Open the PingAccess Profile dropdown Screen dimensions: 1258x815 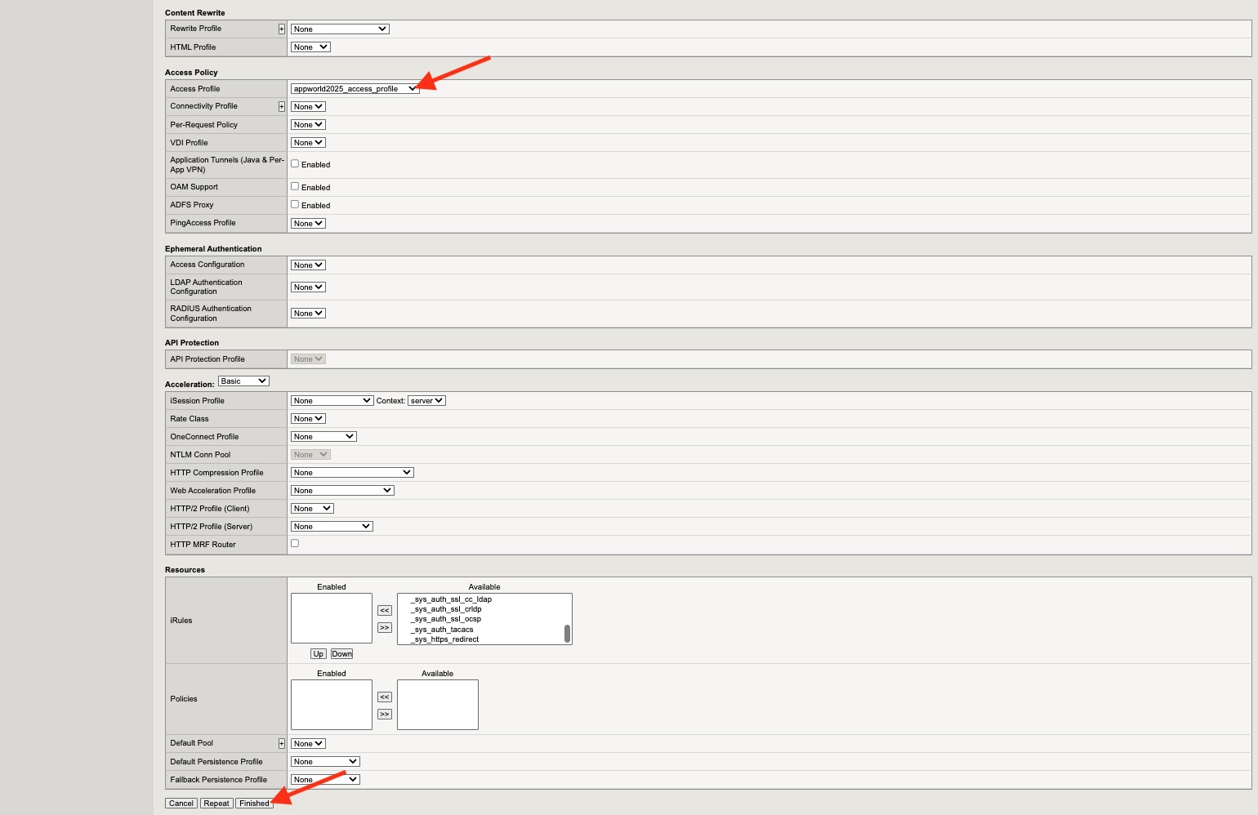[308, 224]
